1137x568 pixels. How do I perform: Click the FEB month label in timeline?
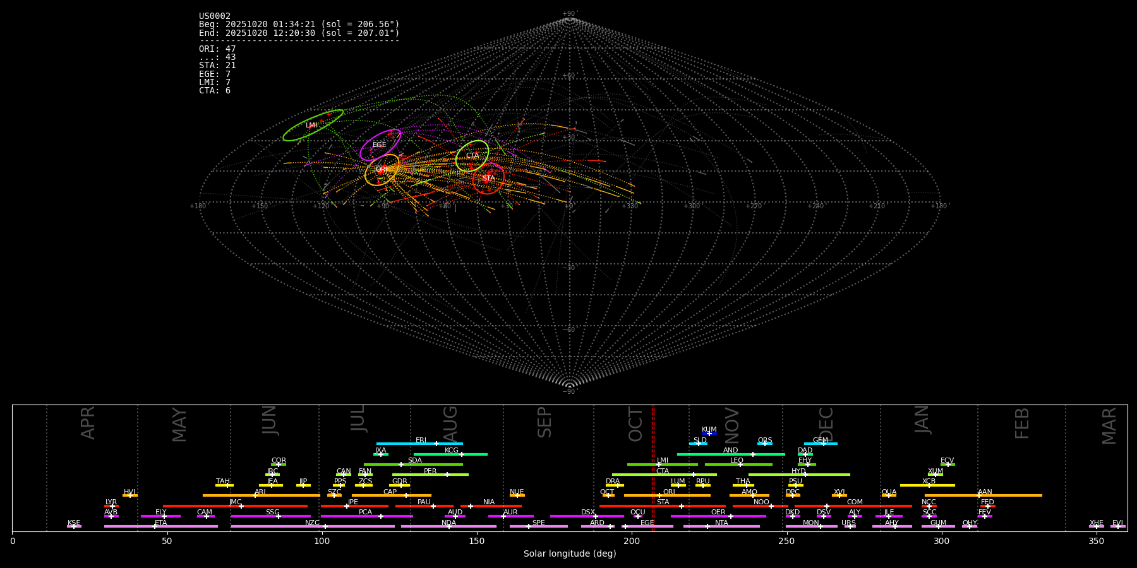tap(1022, 423)
